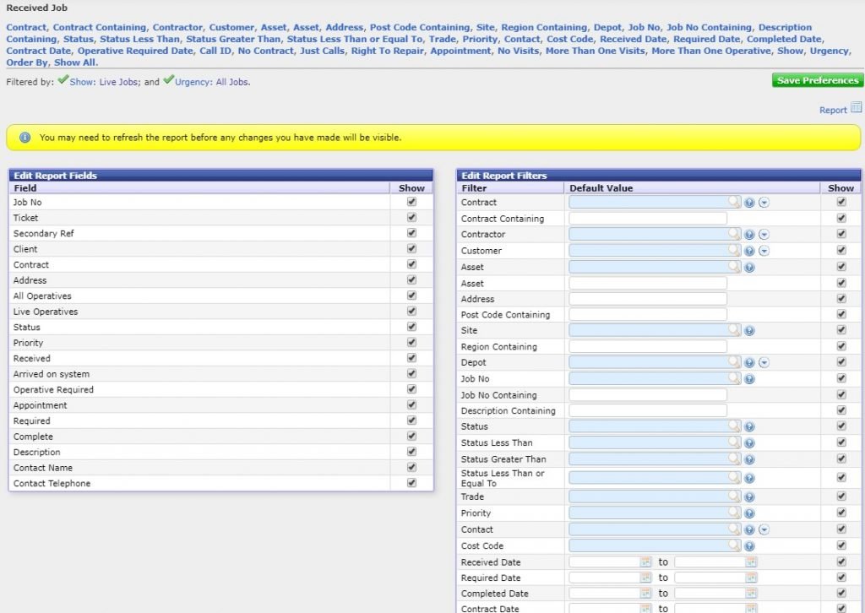The height and width of the screenshot is (613, 865).
Task: Click help icon beside Contractor filter
Action: point(749,234)
